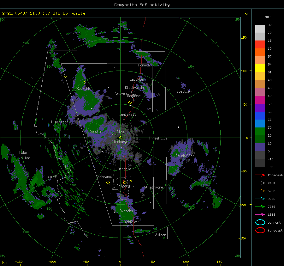
Task: Select the yellow diamond marker below RedDeer
Action: pyautogui.click(x=130, y=102)
